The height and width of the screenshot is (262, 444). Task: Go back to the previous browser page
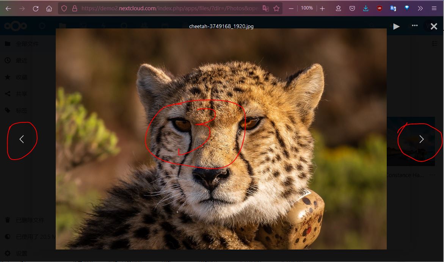point(8,8)
